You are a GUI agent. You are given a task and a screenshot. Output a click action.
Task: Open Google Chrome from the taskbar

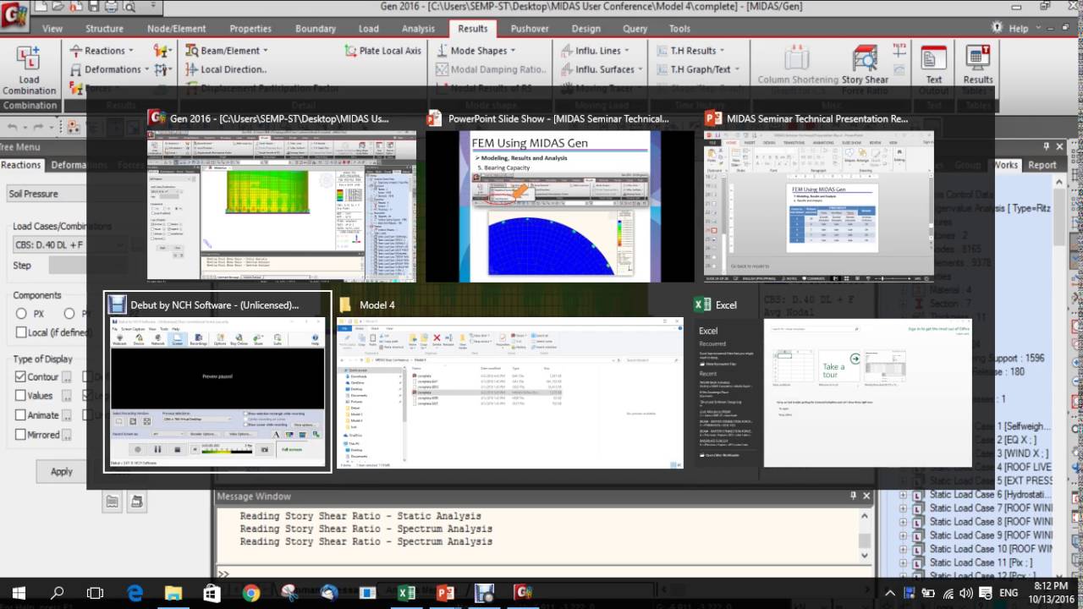click(250, 593)
